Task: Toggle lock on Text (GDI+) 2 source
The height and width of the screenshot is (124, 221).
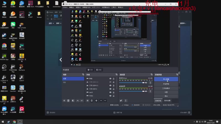Action: coord(114,85)
